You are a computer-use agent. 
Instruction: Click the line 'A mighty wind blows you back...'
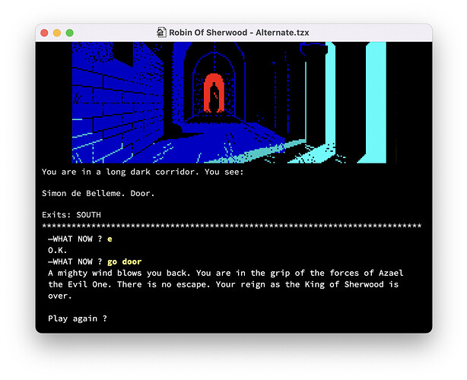point(225,273)
